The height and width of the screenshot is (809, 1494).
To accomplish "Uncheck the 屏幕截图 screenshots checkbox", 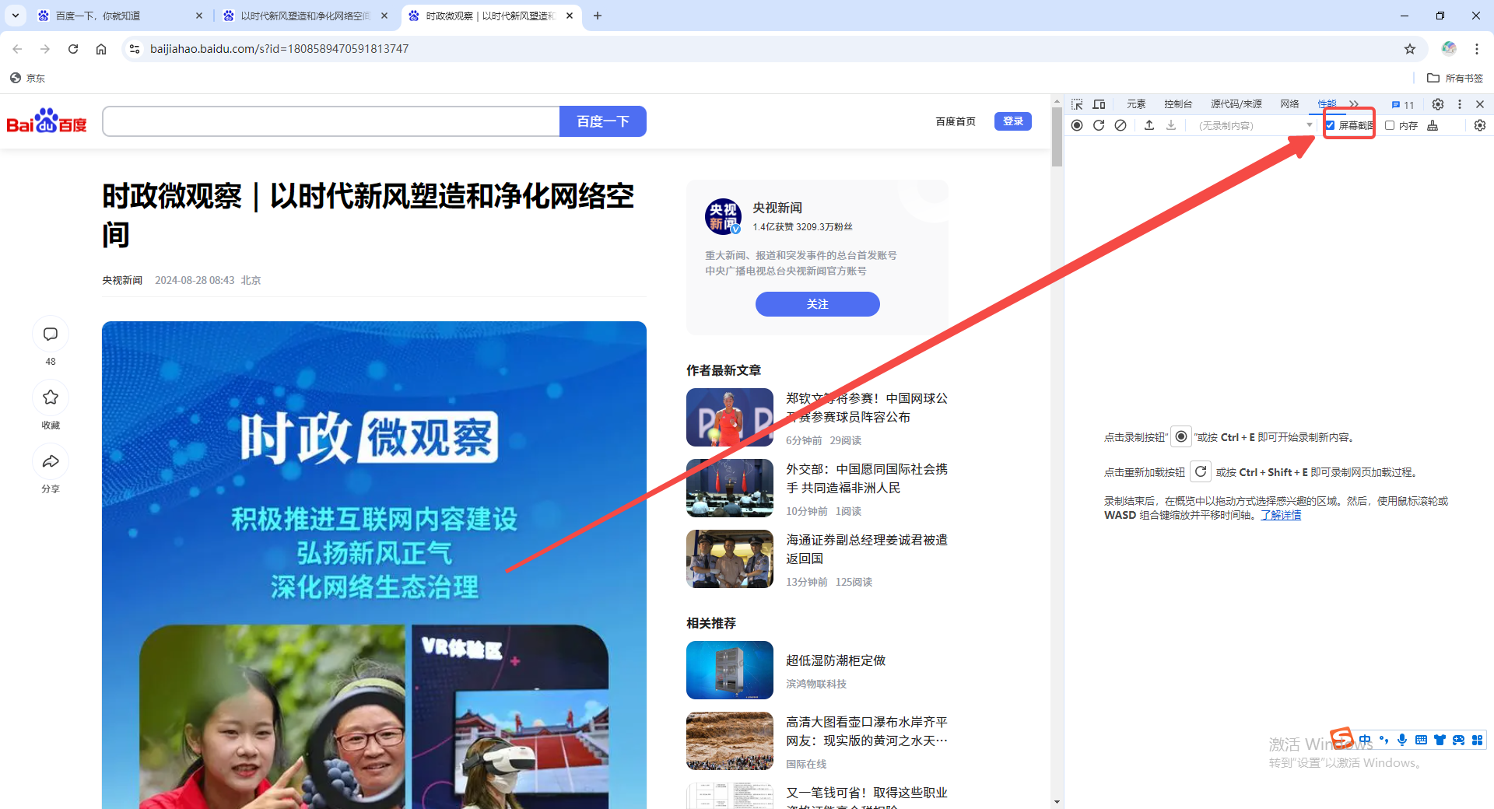I will click(x=1331, y=125).
